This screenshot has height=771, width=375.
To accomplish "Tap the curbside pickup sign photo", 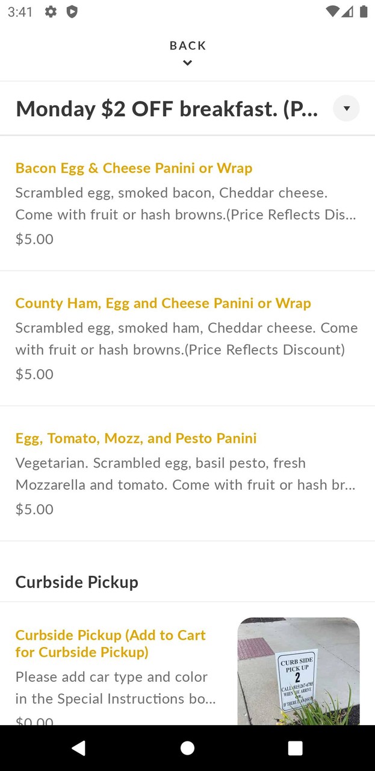I will click(298, 670).
